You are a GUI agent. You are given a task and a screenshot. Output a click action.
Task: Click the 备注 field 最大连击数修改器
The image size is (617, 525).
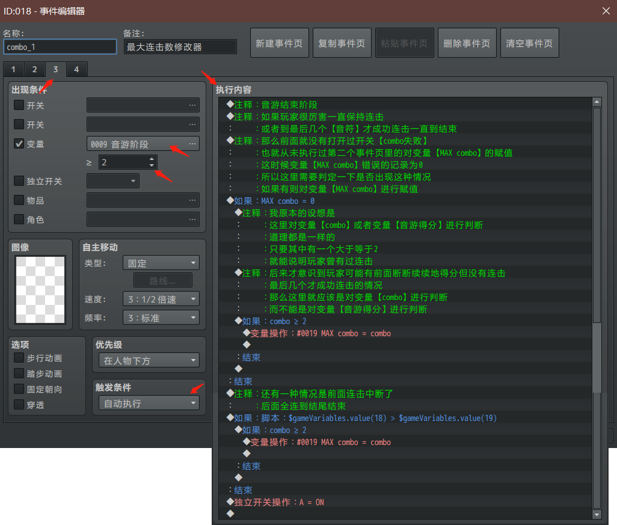point(180,47)
